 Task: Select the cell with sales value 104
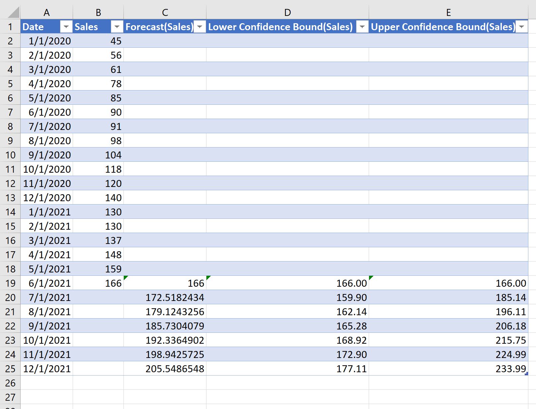pyautogui.click(x=98, y=155)
